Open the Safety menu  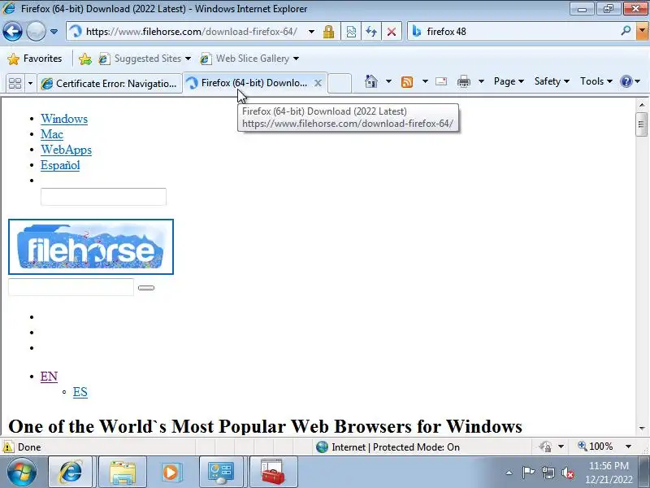552,81
